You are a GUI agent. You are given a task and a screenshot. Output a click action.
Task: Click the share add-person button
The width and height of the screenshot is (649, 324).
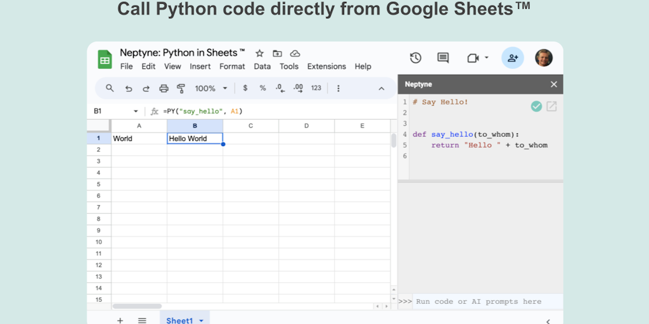click(x=512, y=58)
